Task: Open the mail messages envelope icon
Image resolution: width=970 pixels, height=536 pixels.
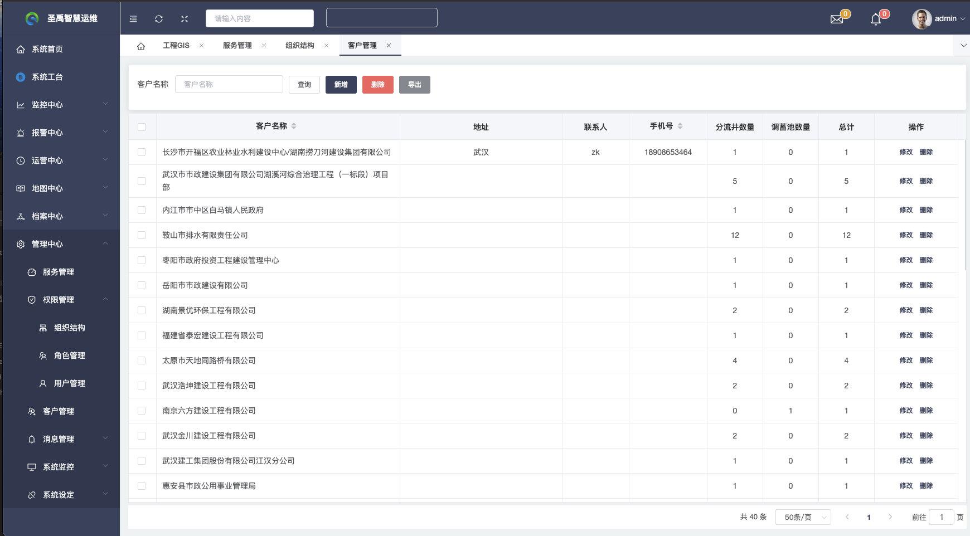Action: point(837,20)
